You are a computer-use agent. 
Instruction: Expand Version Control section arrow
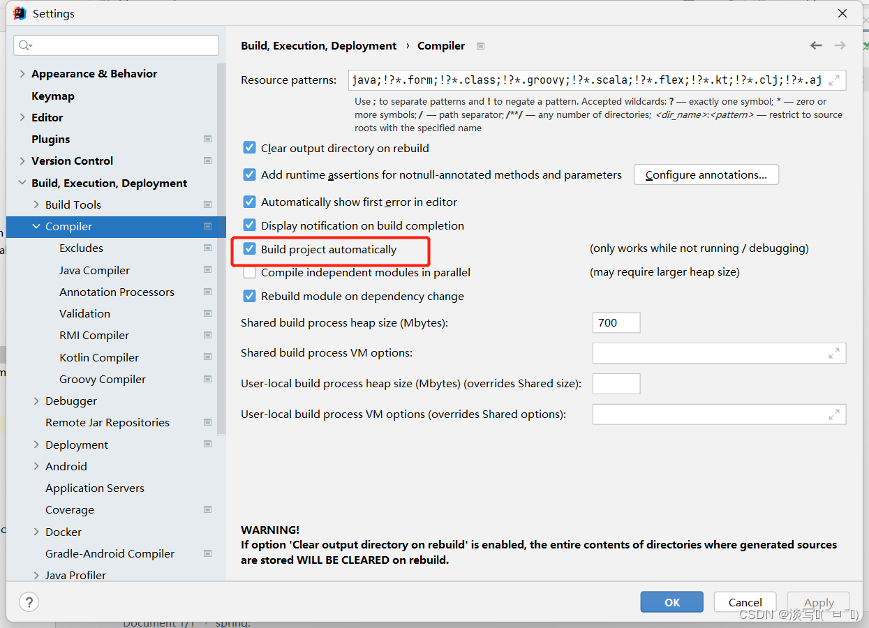22,160
